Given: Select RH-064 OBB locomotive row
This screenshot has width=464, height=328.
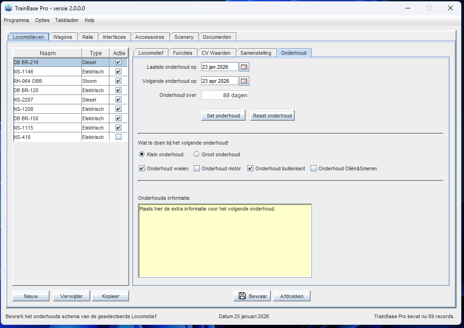Looking at the screenshot, I should [x=47, y=81].
